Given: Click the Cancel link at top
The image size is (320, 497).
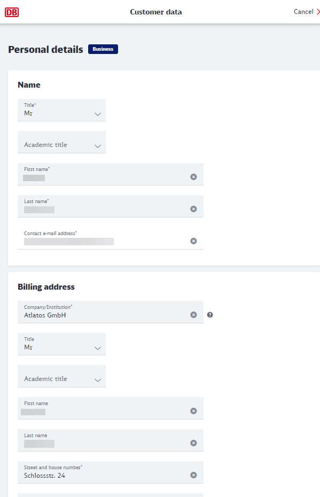Looking at the screenshot, I should (x=303, y=12).
